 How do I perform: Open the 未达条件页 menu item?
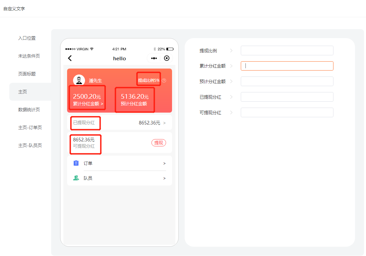[x=29, y=56]
